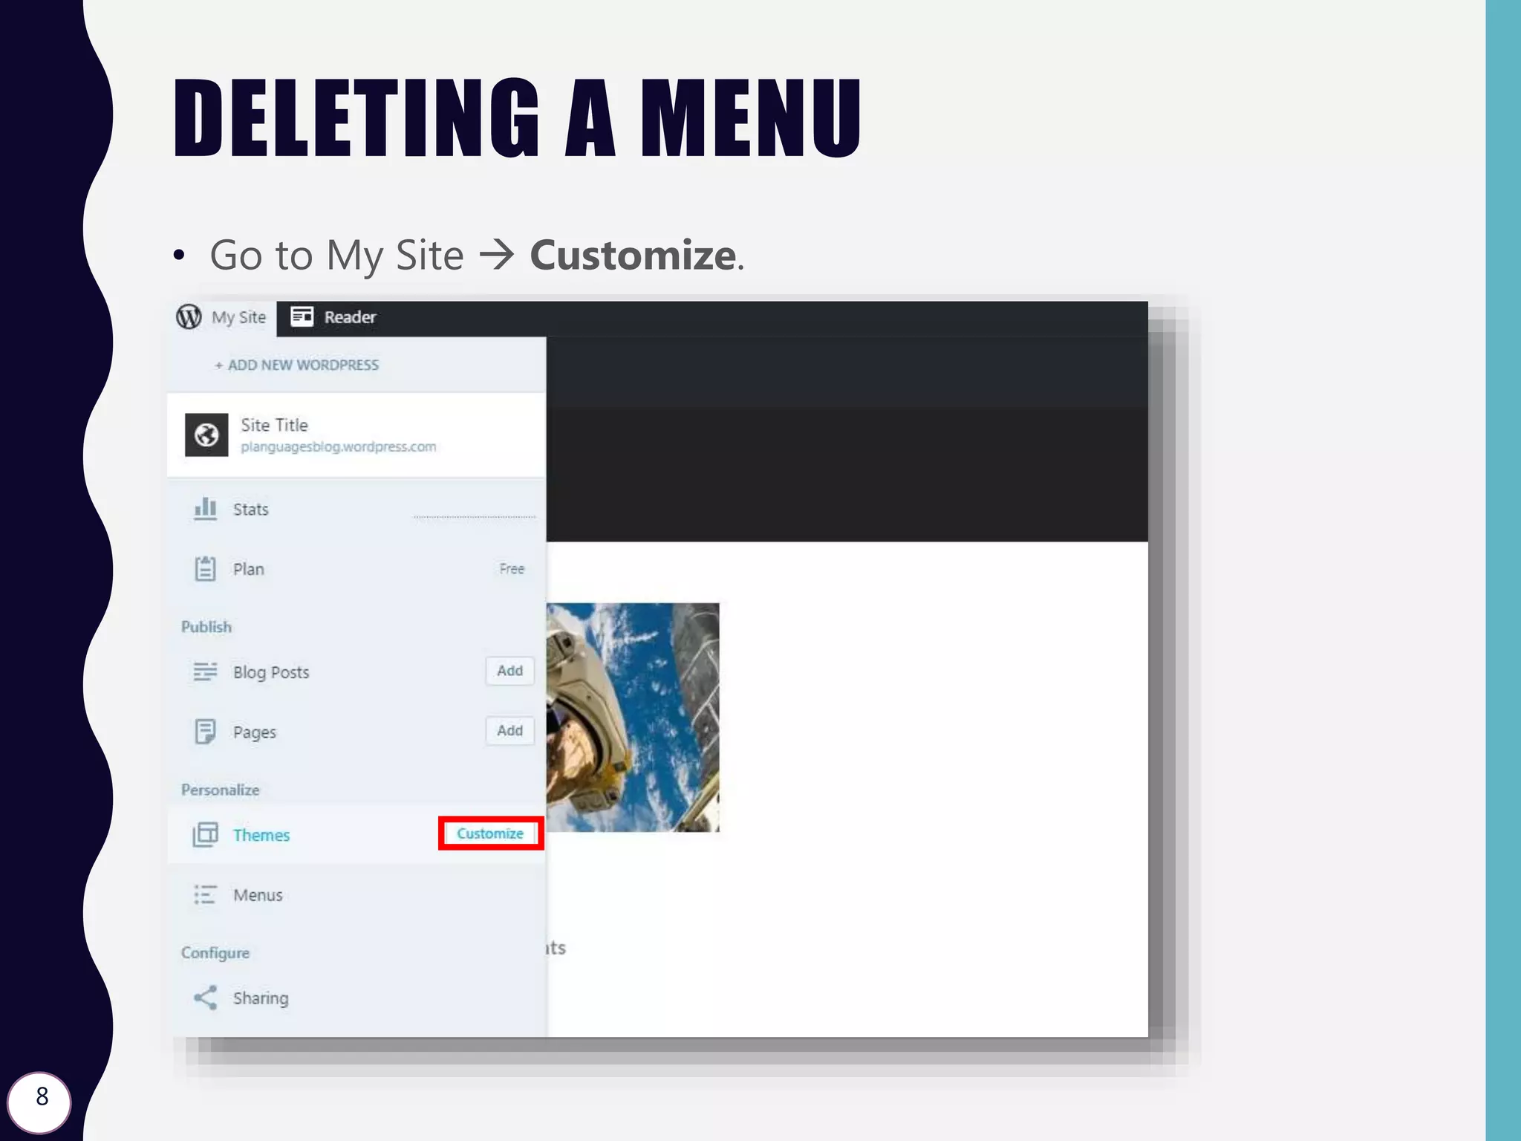
Task: Add a new blog post
Action: click(510, 671)
